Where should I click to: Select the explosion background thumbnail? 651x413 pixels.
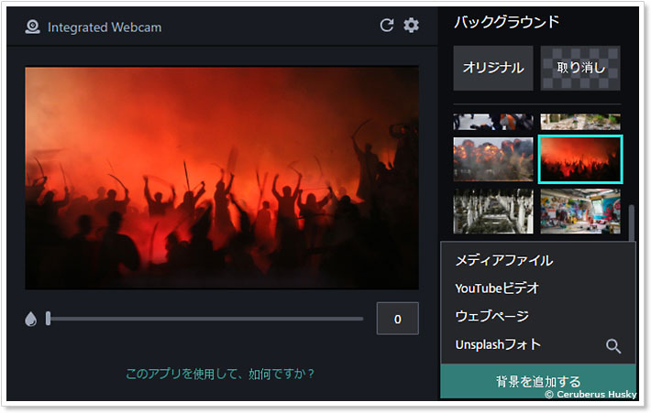pos(493,159)
